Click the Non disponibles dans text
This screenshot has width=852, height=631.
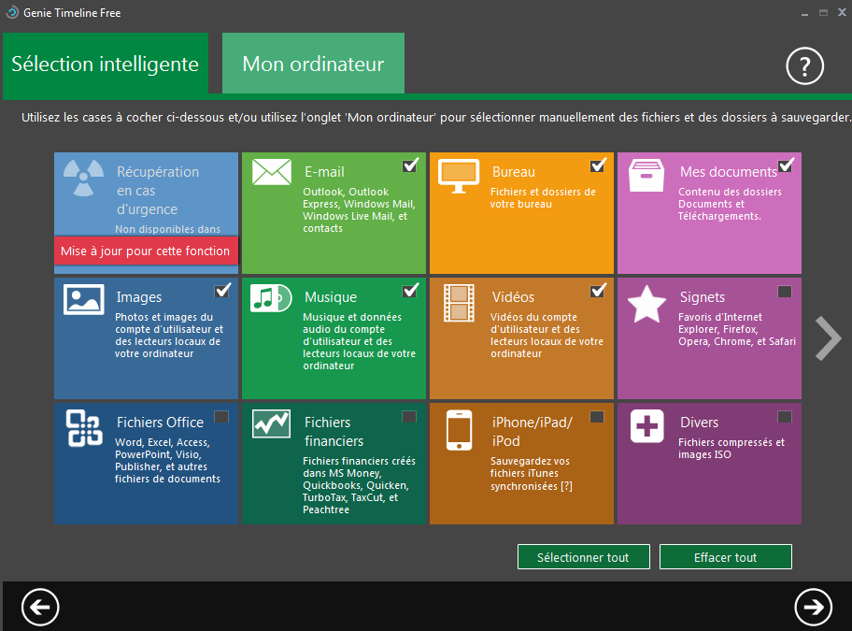point(168,229)
